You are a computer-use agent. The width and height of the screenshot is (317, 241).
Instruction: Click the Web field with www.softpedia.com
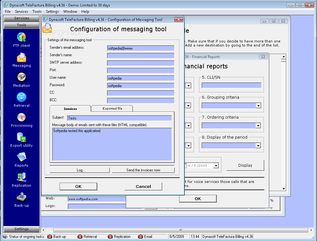tap(97, 199)
